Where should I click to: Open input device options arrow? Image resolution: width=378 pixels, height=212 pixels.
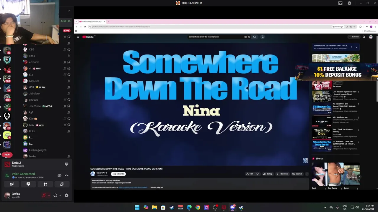coord(49,195)
